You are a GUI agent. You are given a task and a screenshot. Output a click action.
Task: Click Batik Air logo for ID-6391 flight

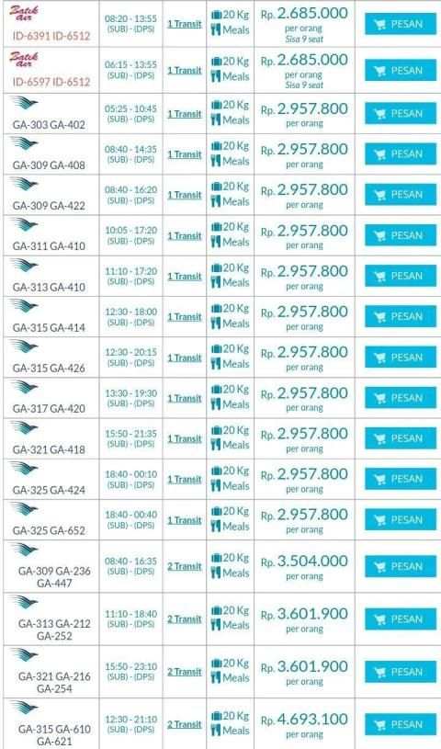23,14
